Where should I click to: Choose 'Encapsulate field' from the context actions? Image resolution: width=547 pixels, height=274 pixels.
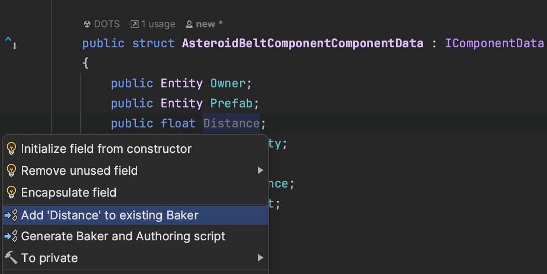[68, 193]
